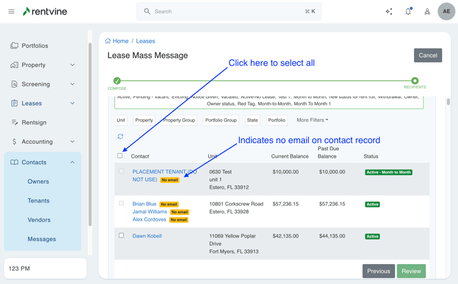Click the Rentsign sidebar icon
This screenshot has width=458, height=284.
coord(15,122)
